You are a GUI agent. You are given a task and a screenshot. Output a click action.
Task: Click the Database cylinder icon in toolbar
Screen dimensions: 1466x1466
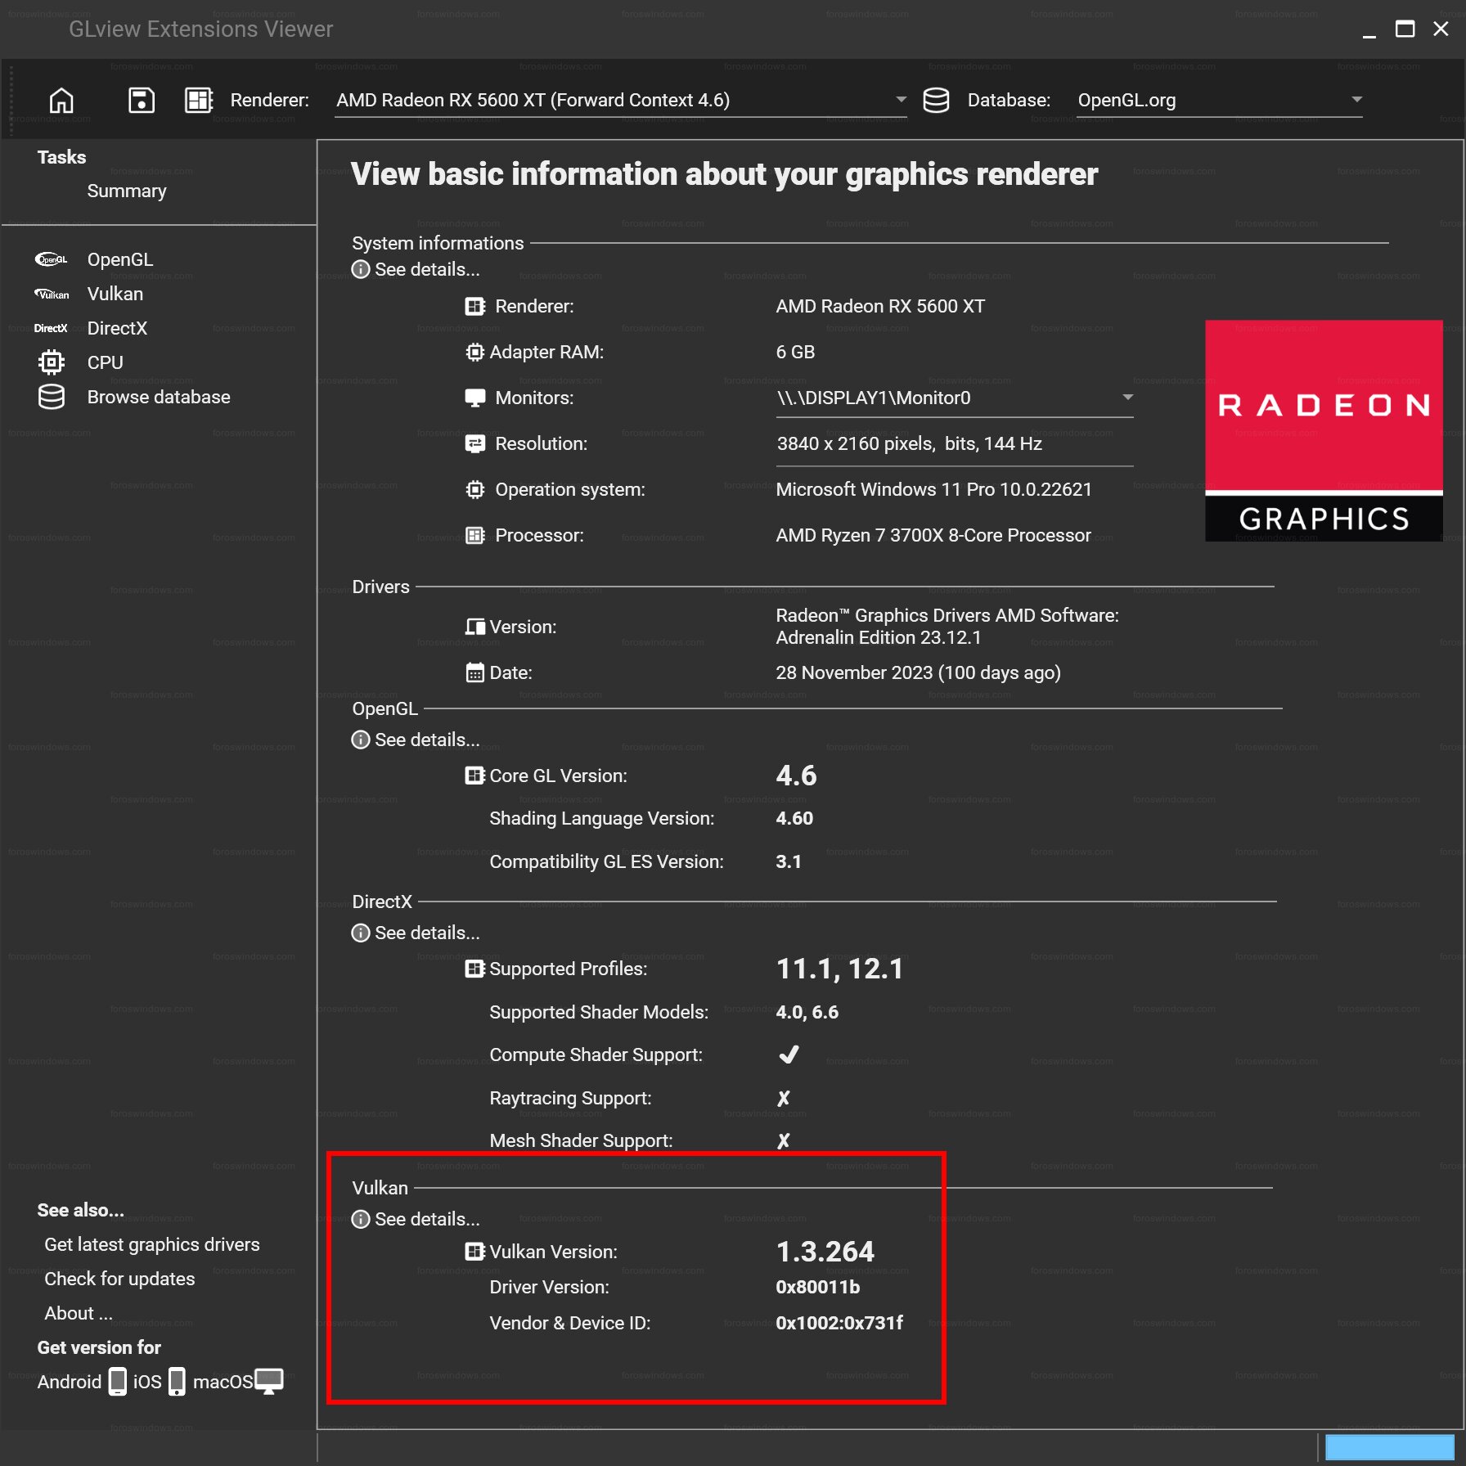[936, 101]
